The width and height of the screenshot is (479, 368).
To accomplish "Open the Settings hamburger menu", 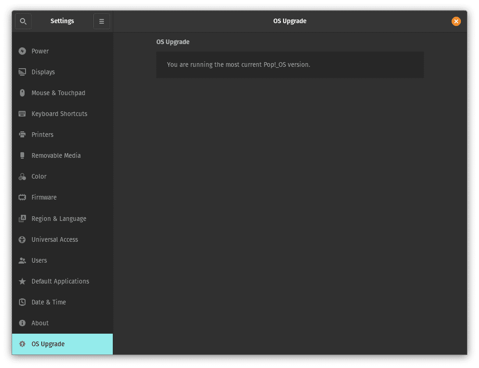I will pos(102,21).
